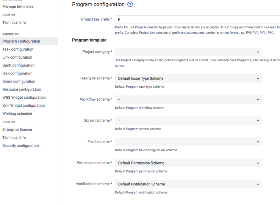This screenshot has width=280, height=205.
Task: Expand the Screen scheme dropdown
Action: pyautogui.click(x=188, y=121)
